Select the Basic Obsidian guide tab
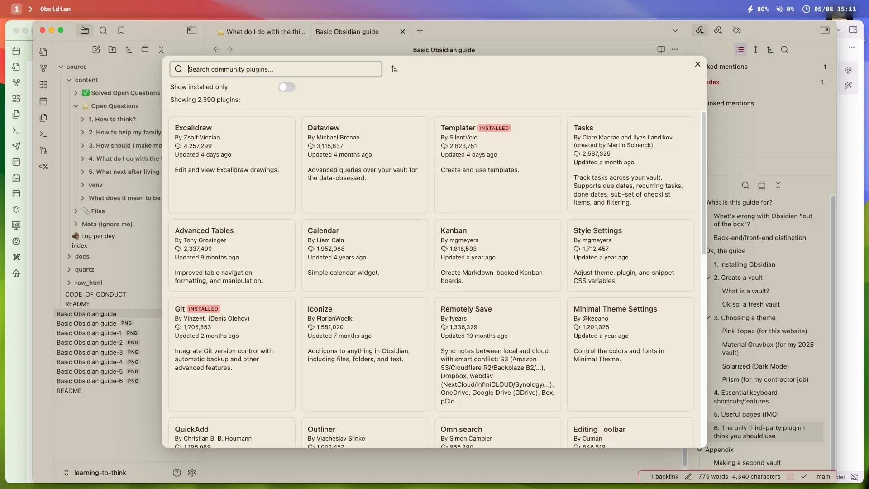Viewport: 869px width, 489px height. click(x=347, y=32)
